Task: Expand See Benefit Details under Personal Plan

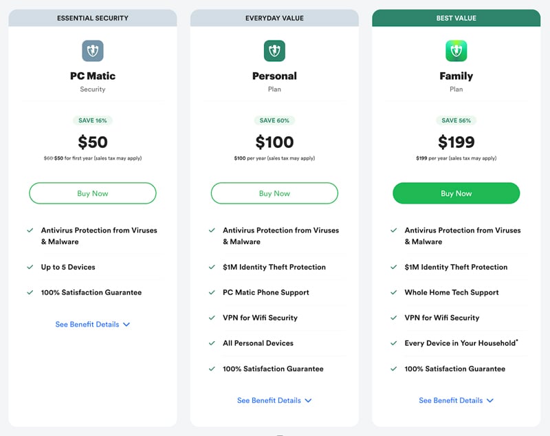Action: pyautogui.click(x=274, y=400)
